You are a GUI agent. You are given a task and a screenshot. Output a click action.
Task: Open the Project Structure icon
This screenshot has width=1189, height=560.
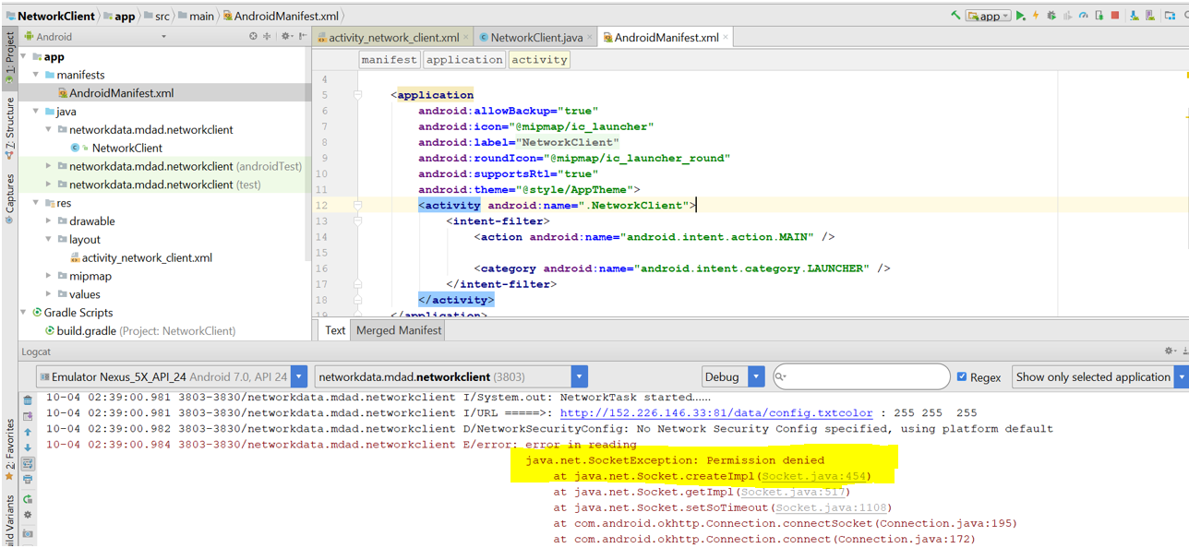click(x=1170, y=16)
